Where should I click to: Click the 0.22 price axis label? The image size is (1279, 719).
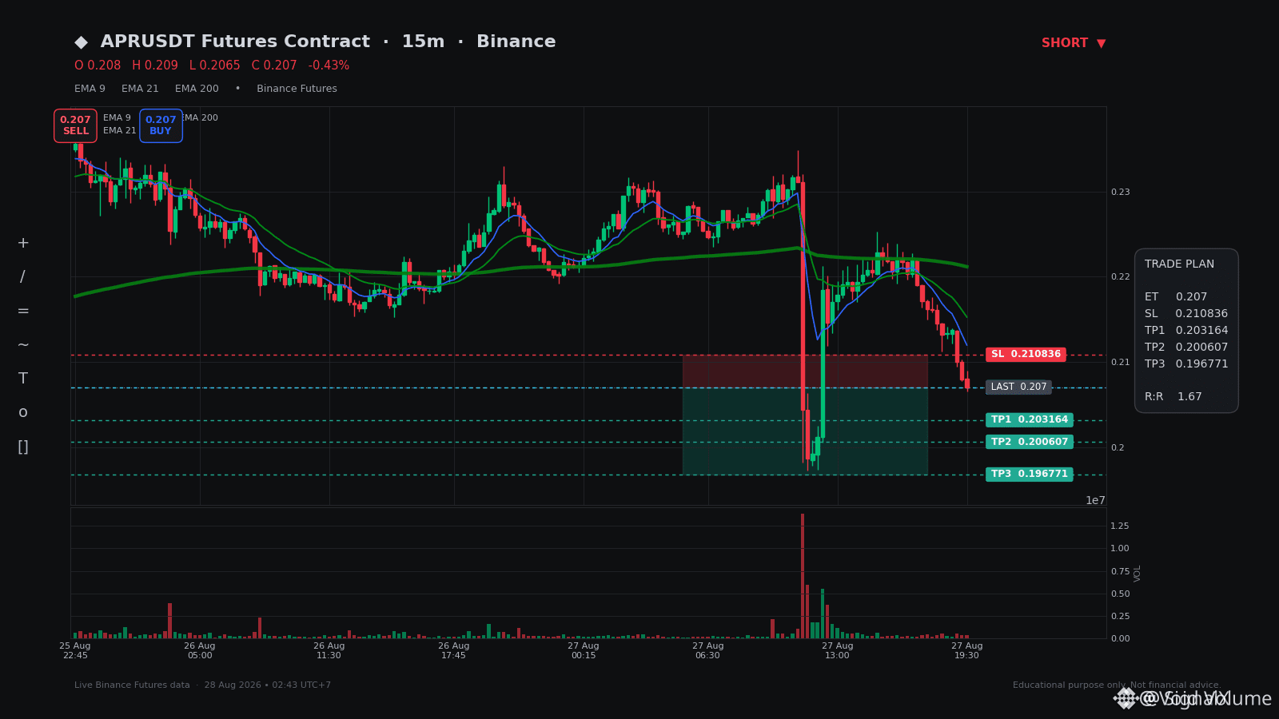[1120, 277]
